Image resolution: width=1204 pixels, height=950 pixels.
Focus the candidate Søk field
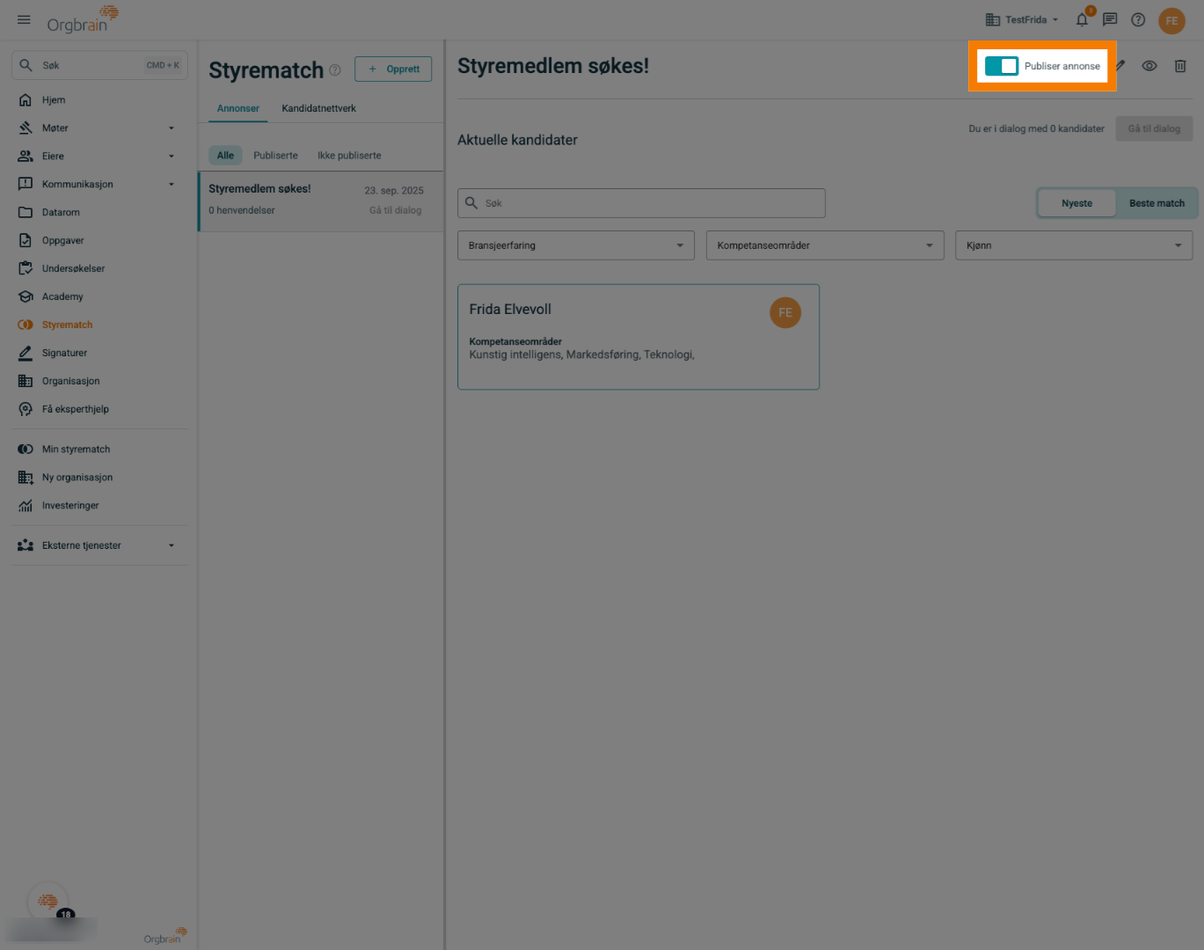point(641,203)
